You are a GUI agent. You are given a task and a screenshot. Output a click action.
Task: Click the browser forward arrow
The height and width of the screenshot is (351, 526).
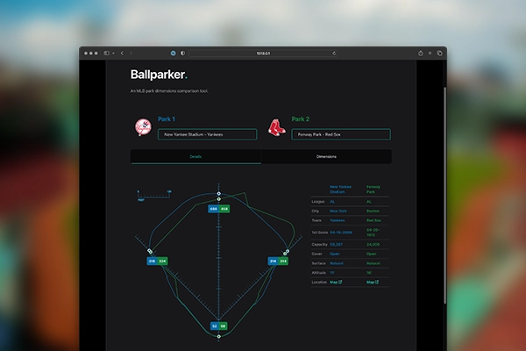click(131, 53)
